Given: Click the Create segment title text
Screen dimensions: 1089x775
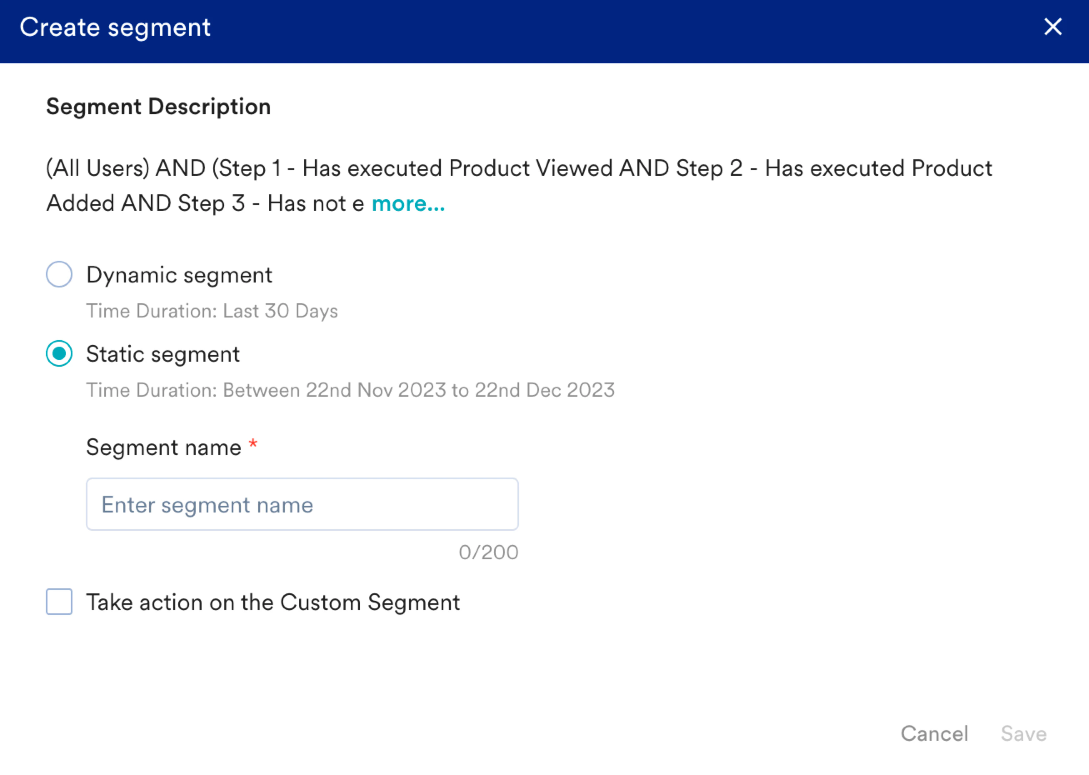Looking at the screenshot, I should [x=115, y=27].
